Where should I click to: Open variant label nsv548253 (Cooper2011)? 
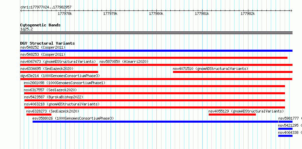[x=43, y=54]
